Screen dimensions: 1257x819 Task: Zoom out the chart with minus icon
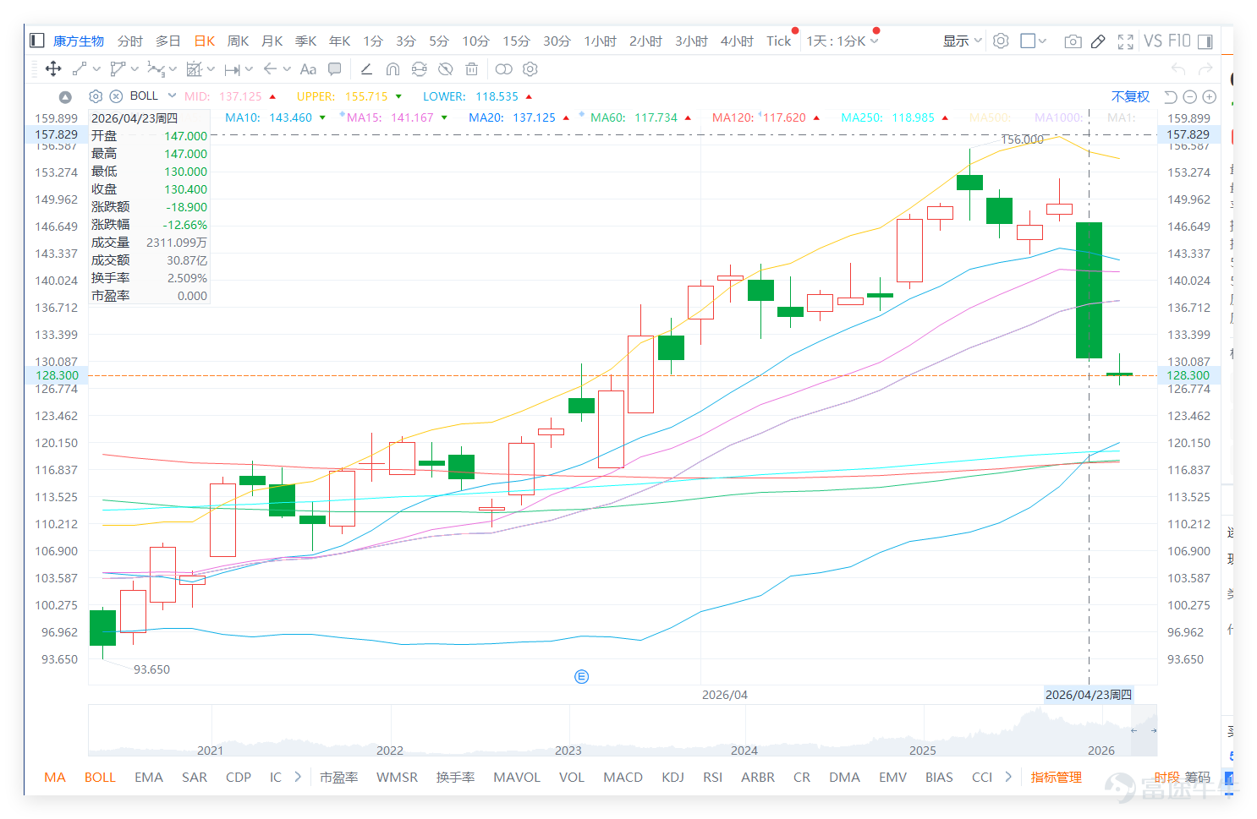pos(1190,96)
